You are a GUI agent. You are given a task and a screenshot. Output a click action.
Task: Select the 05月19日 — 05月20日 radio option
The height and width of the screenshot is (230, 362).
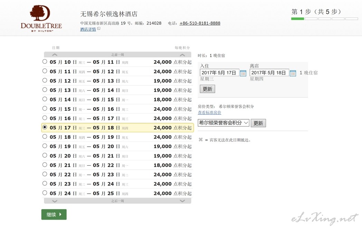coord(45,146)
